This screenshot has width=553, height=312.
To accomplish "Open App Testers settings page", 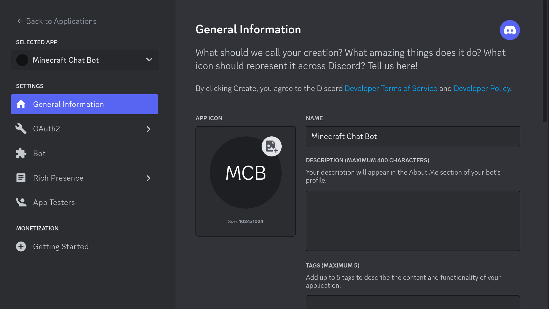I will click(x=54, y=202).
